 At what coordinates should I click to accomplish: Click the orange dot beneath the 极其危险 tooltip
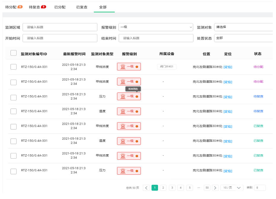click(x=137, y=97)
